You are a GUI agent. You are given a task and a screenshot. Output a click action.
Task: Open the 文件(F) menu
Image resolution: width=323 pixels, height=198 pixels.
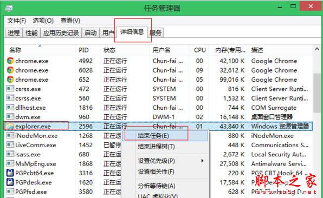pos(17,21)
